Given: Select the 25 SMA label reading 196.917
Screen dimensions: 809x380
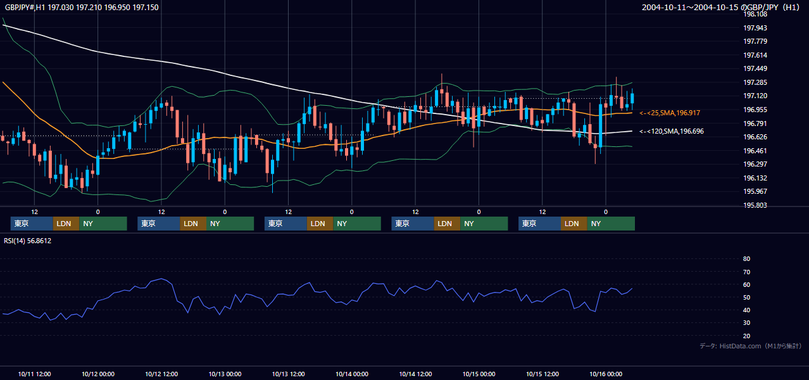Looking at the screenshot, I should coord(670,113).
